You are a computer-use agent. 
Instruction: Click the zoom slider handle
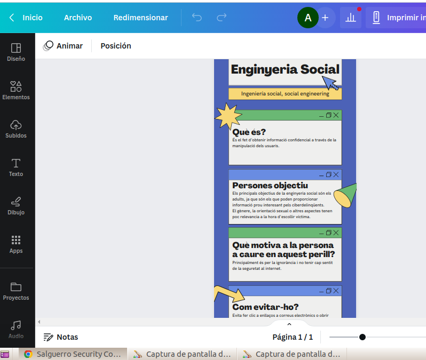pos(362,337)
